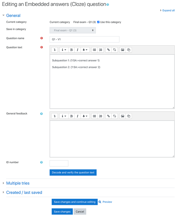Click Save changes and continue editing

tap(75, 202)
